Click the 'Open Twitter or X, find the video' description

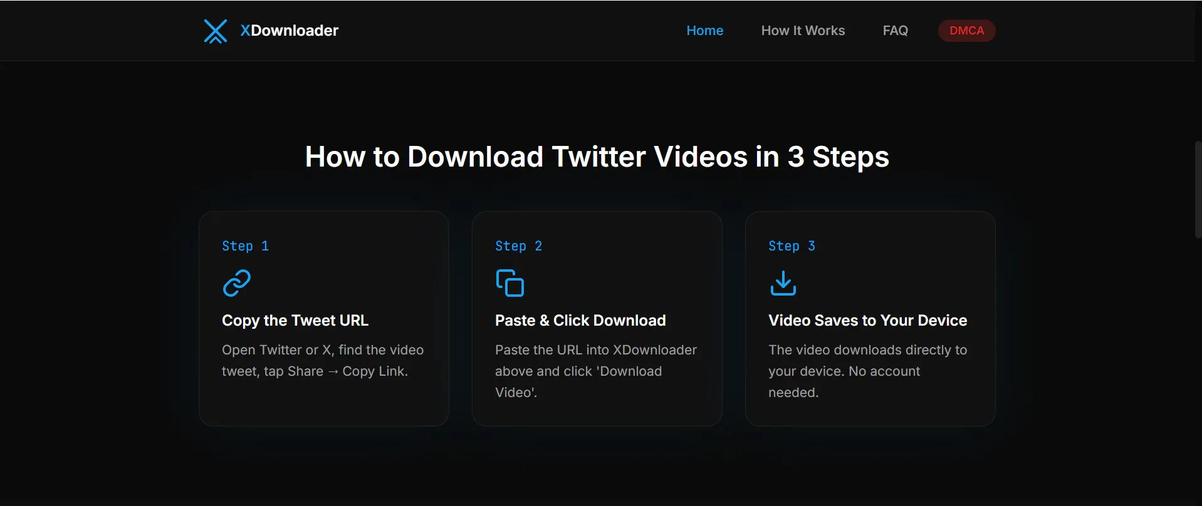coord(323,361)
